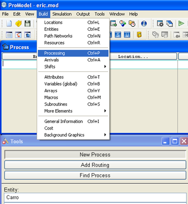Open the Tools menu in menu bar
The width and height of the screenshot is (188, 204).
100,14
